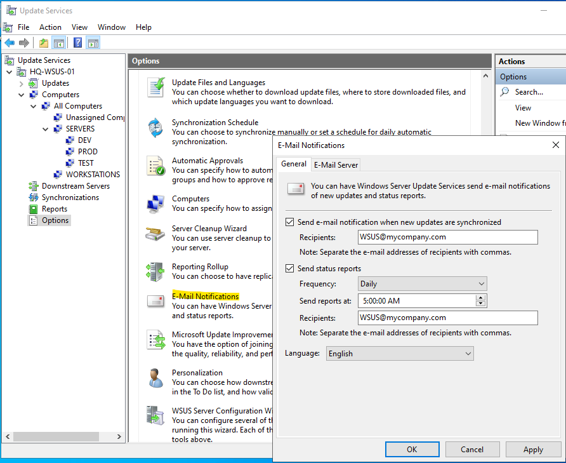This screenshot has height=463, width=566.
Task: Open the Language dropdown set to English
Action: click(x=400, y=354)
